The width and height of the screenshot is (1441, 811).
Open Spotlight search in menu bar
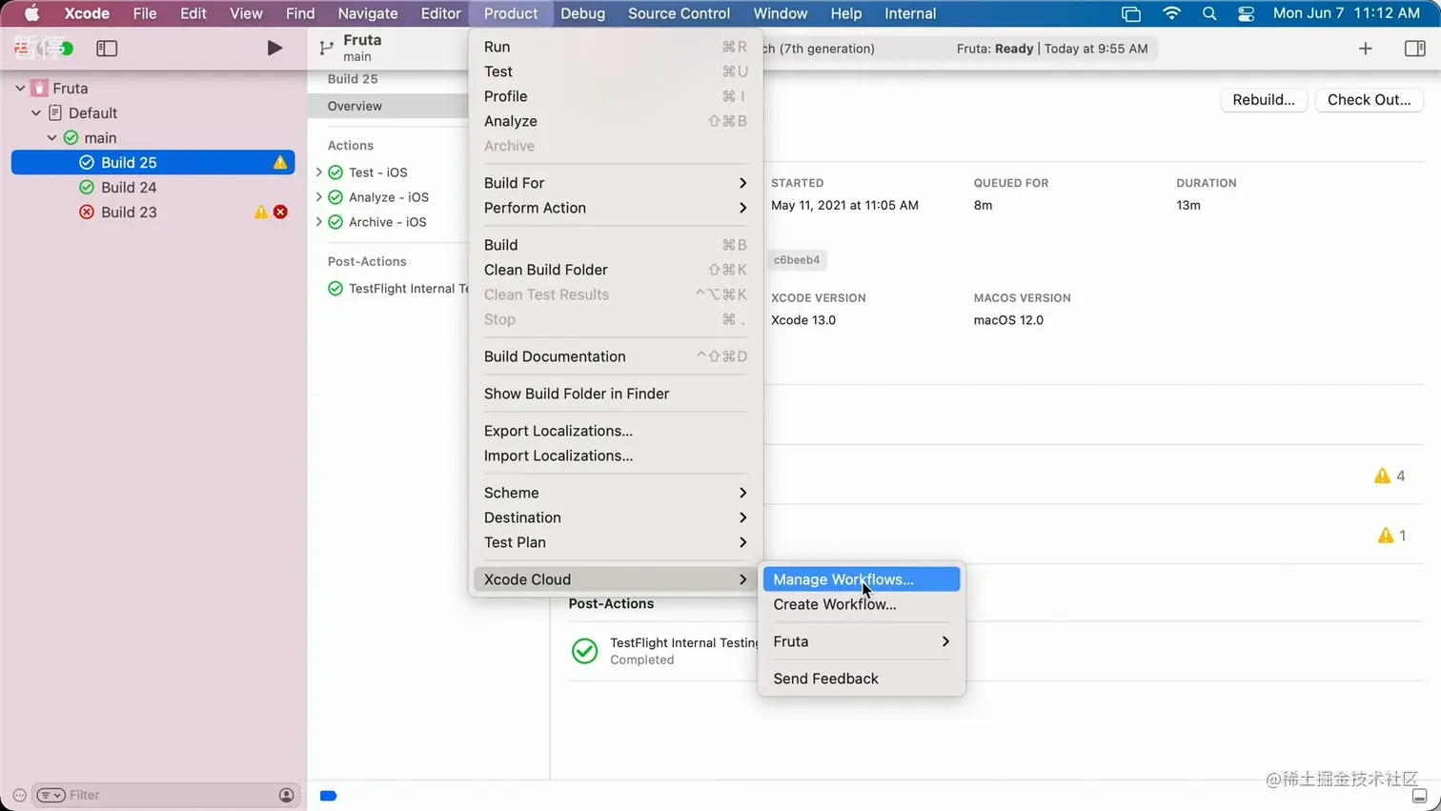coord(1209,13)
